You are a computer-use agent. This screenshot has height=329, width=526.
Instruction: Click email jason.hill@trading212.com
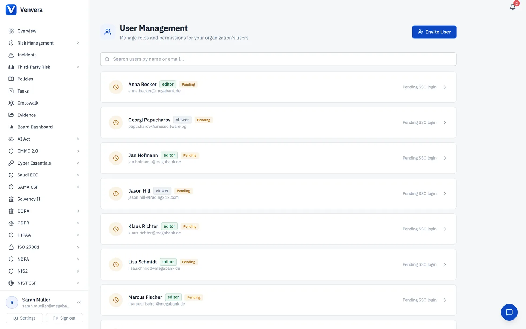coord(154,197)
